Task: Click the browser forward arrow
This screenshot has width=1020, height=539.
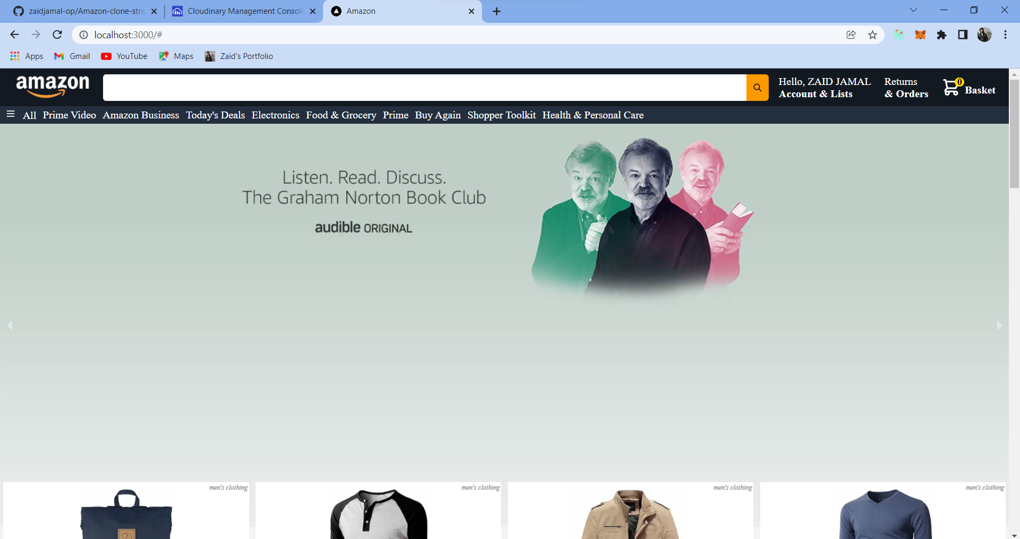Action: click(36, 35)
